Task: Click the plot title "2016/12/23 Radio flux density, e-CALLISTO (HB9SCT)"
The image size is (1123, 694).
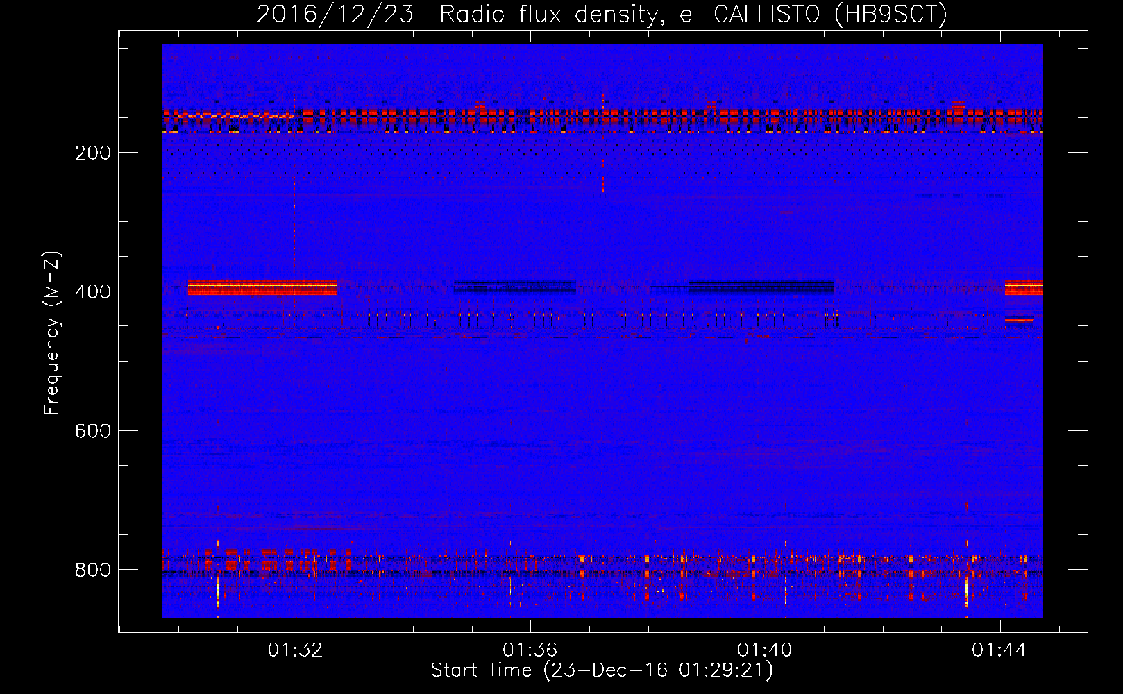Action: (x=602, y=14)
